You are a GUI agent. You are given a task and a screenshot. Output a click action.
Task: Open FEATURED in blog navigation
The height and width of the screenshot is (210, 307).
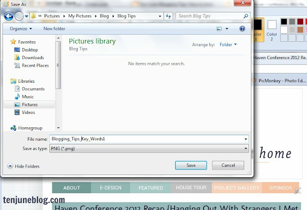click(151, 187)
